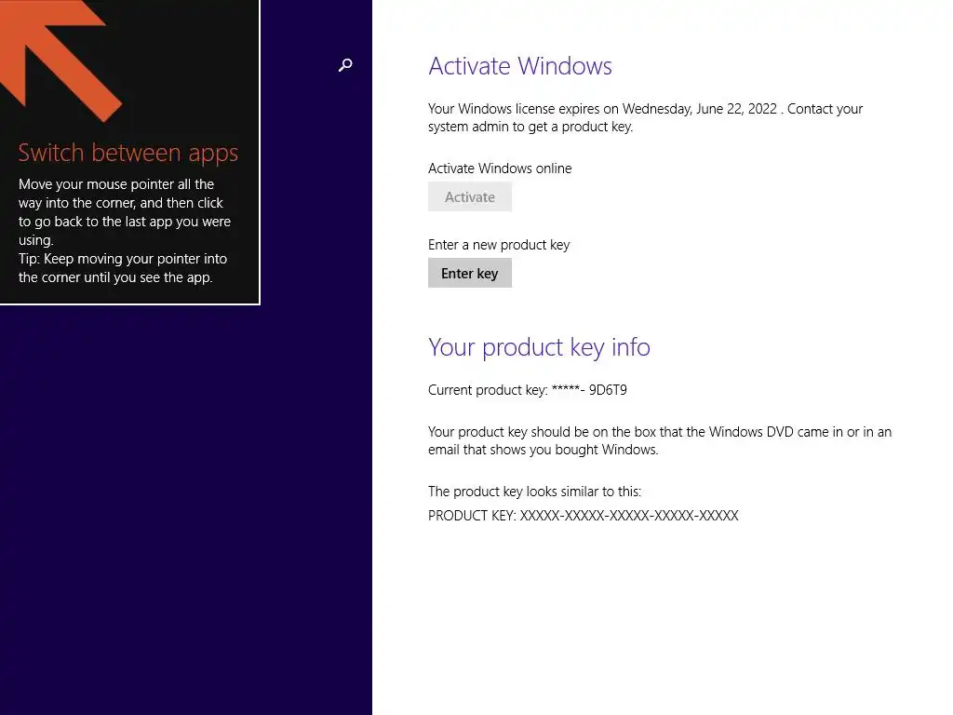This screenshot has width=953, height=715.
Task: Click the grayed Activate button
Action: (470, 197)
